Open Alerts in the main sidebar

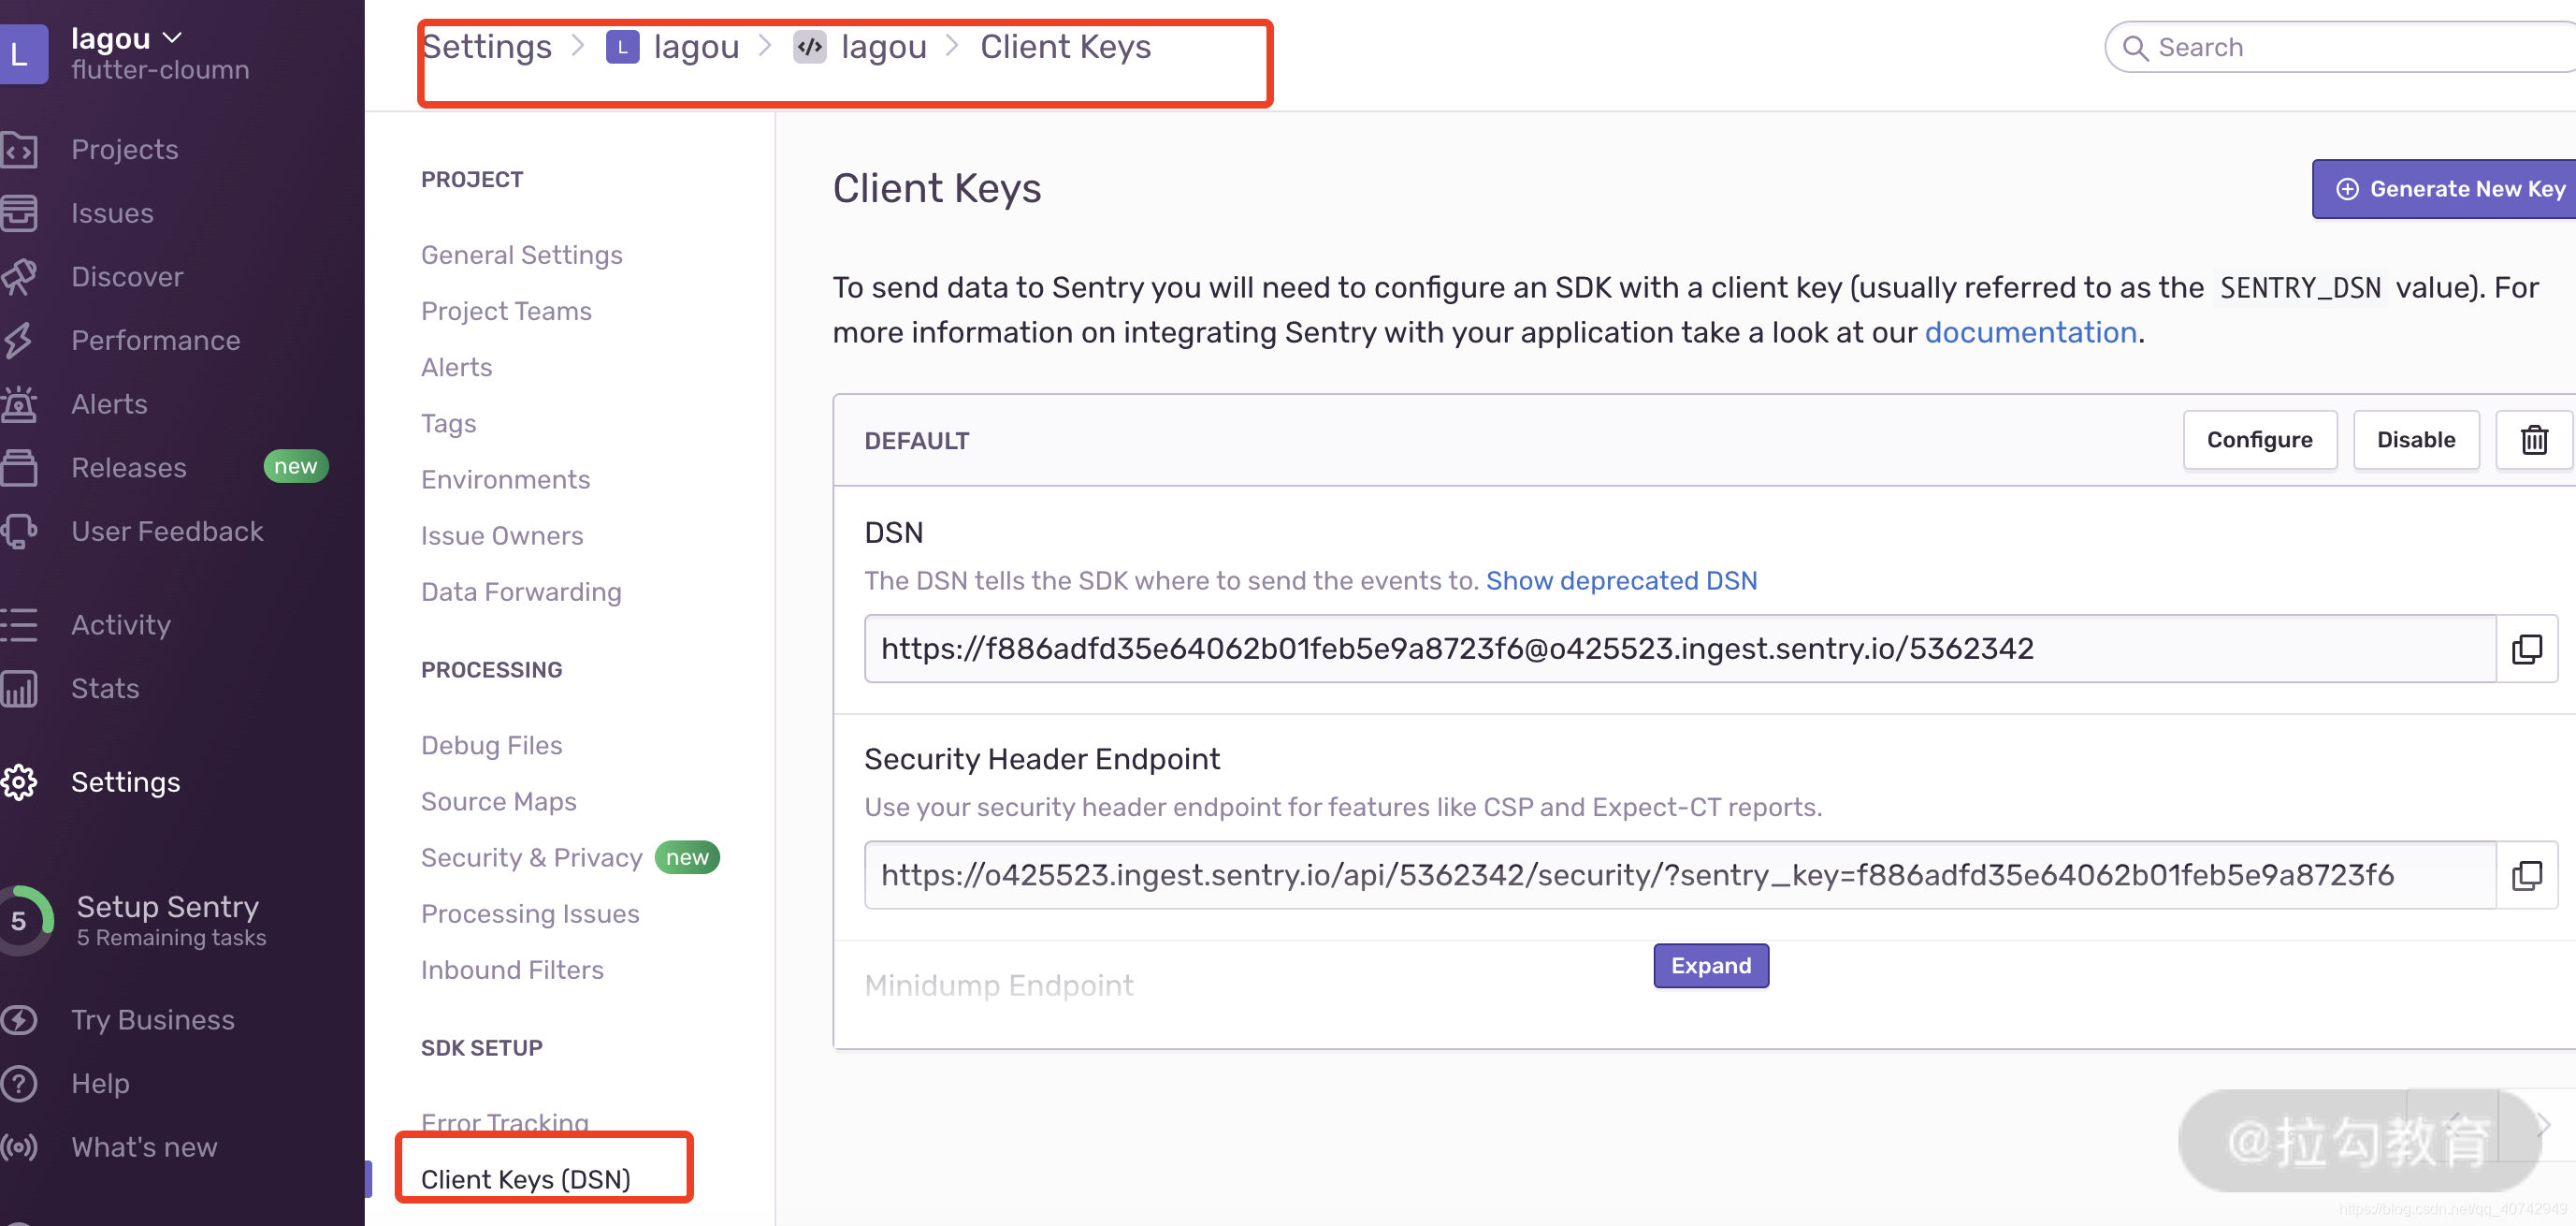tap(109, 403)
